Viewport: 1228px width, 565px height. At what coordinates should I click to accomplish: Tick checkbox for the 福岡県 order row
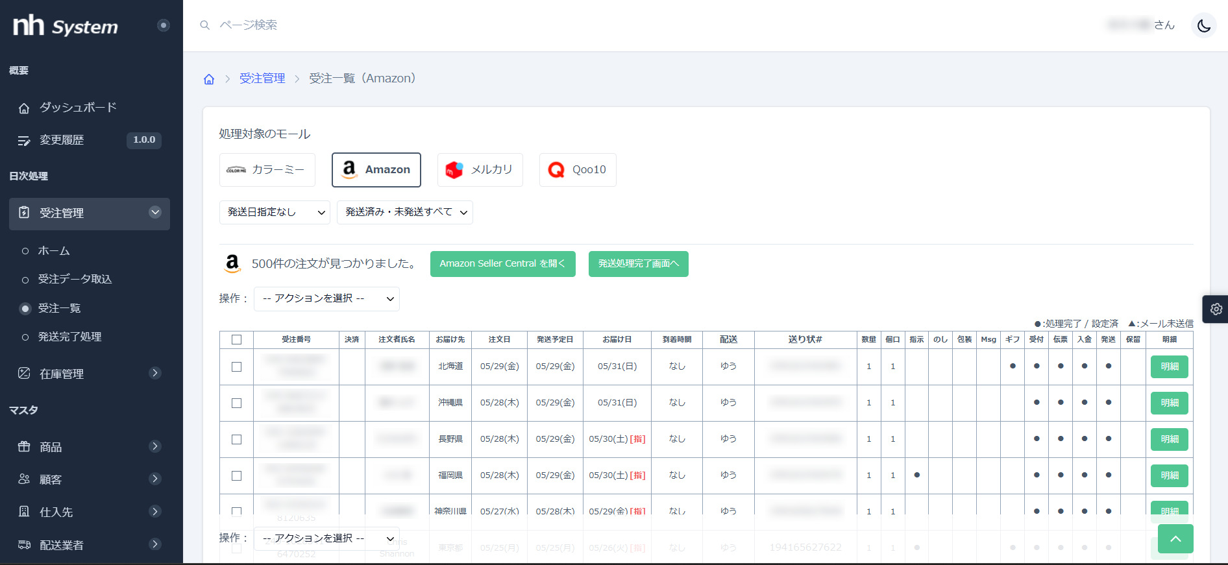click(237, 476)
